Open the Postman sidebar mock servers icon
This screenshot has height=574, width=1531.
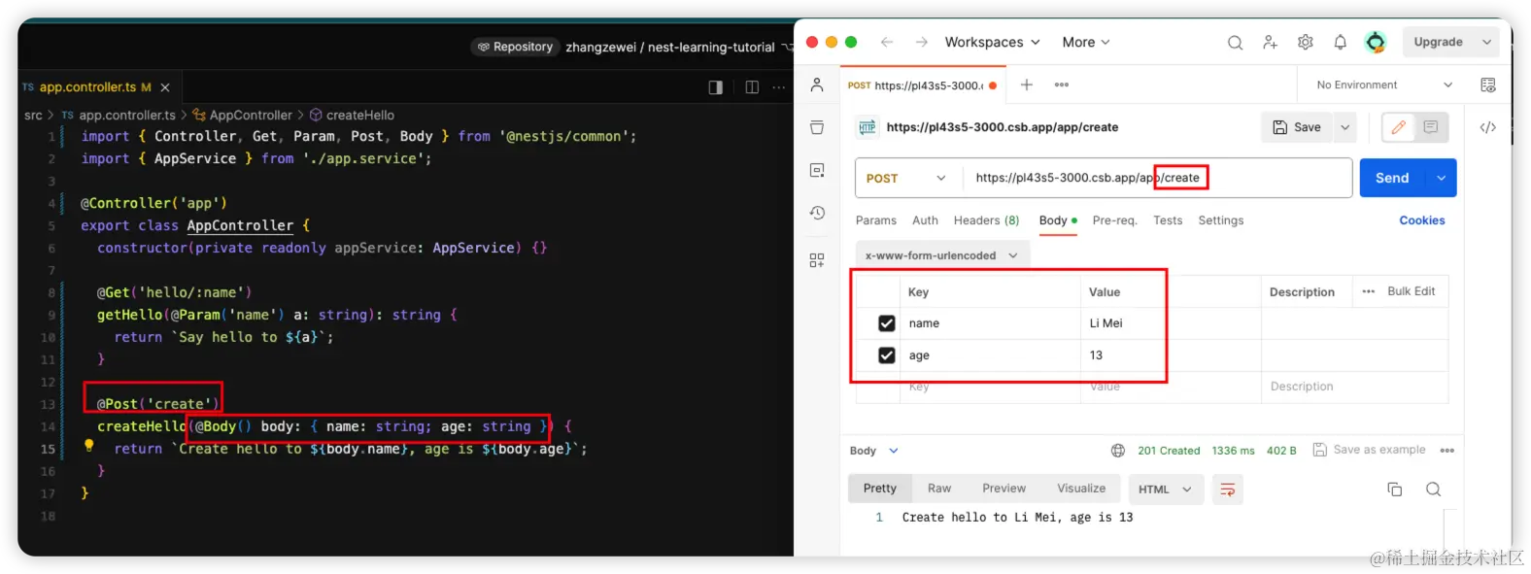tap(817, 170)
